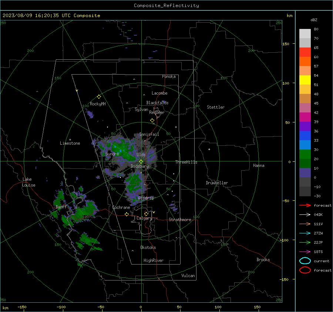Select the magenta swatch between 42 and 39 dBZ
The width and height of the screenshot is (333, 312).
click(x=305, y=117)
